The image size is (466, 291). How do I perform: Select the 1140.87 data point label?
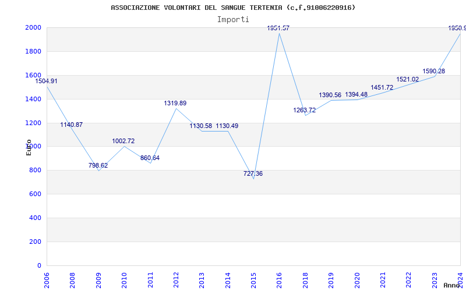(72, 125)
